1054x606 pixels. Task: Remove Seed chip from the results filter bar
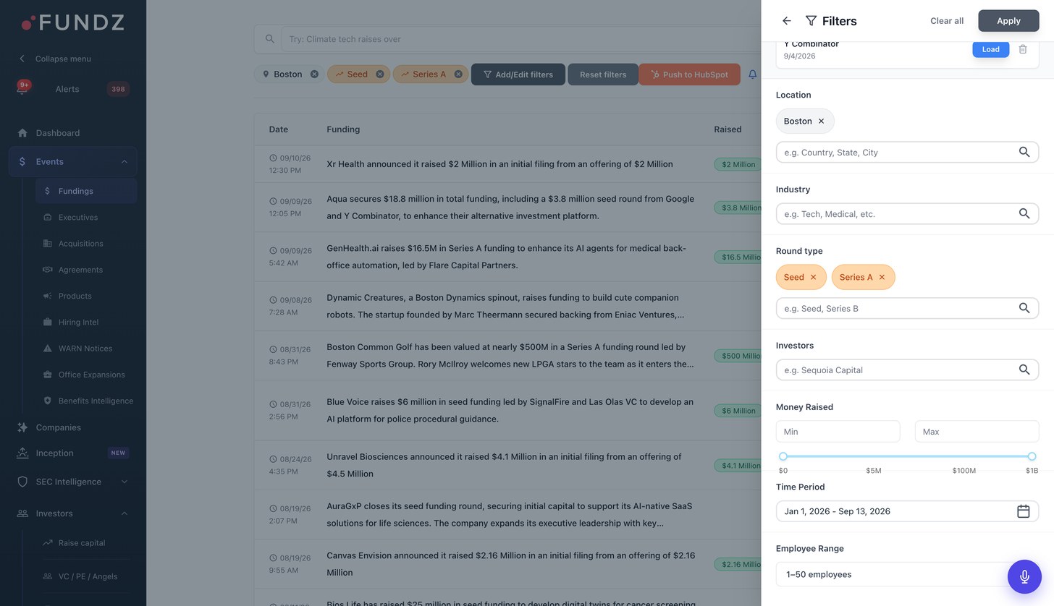[x=379, y=74]
